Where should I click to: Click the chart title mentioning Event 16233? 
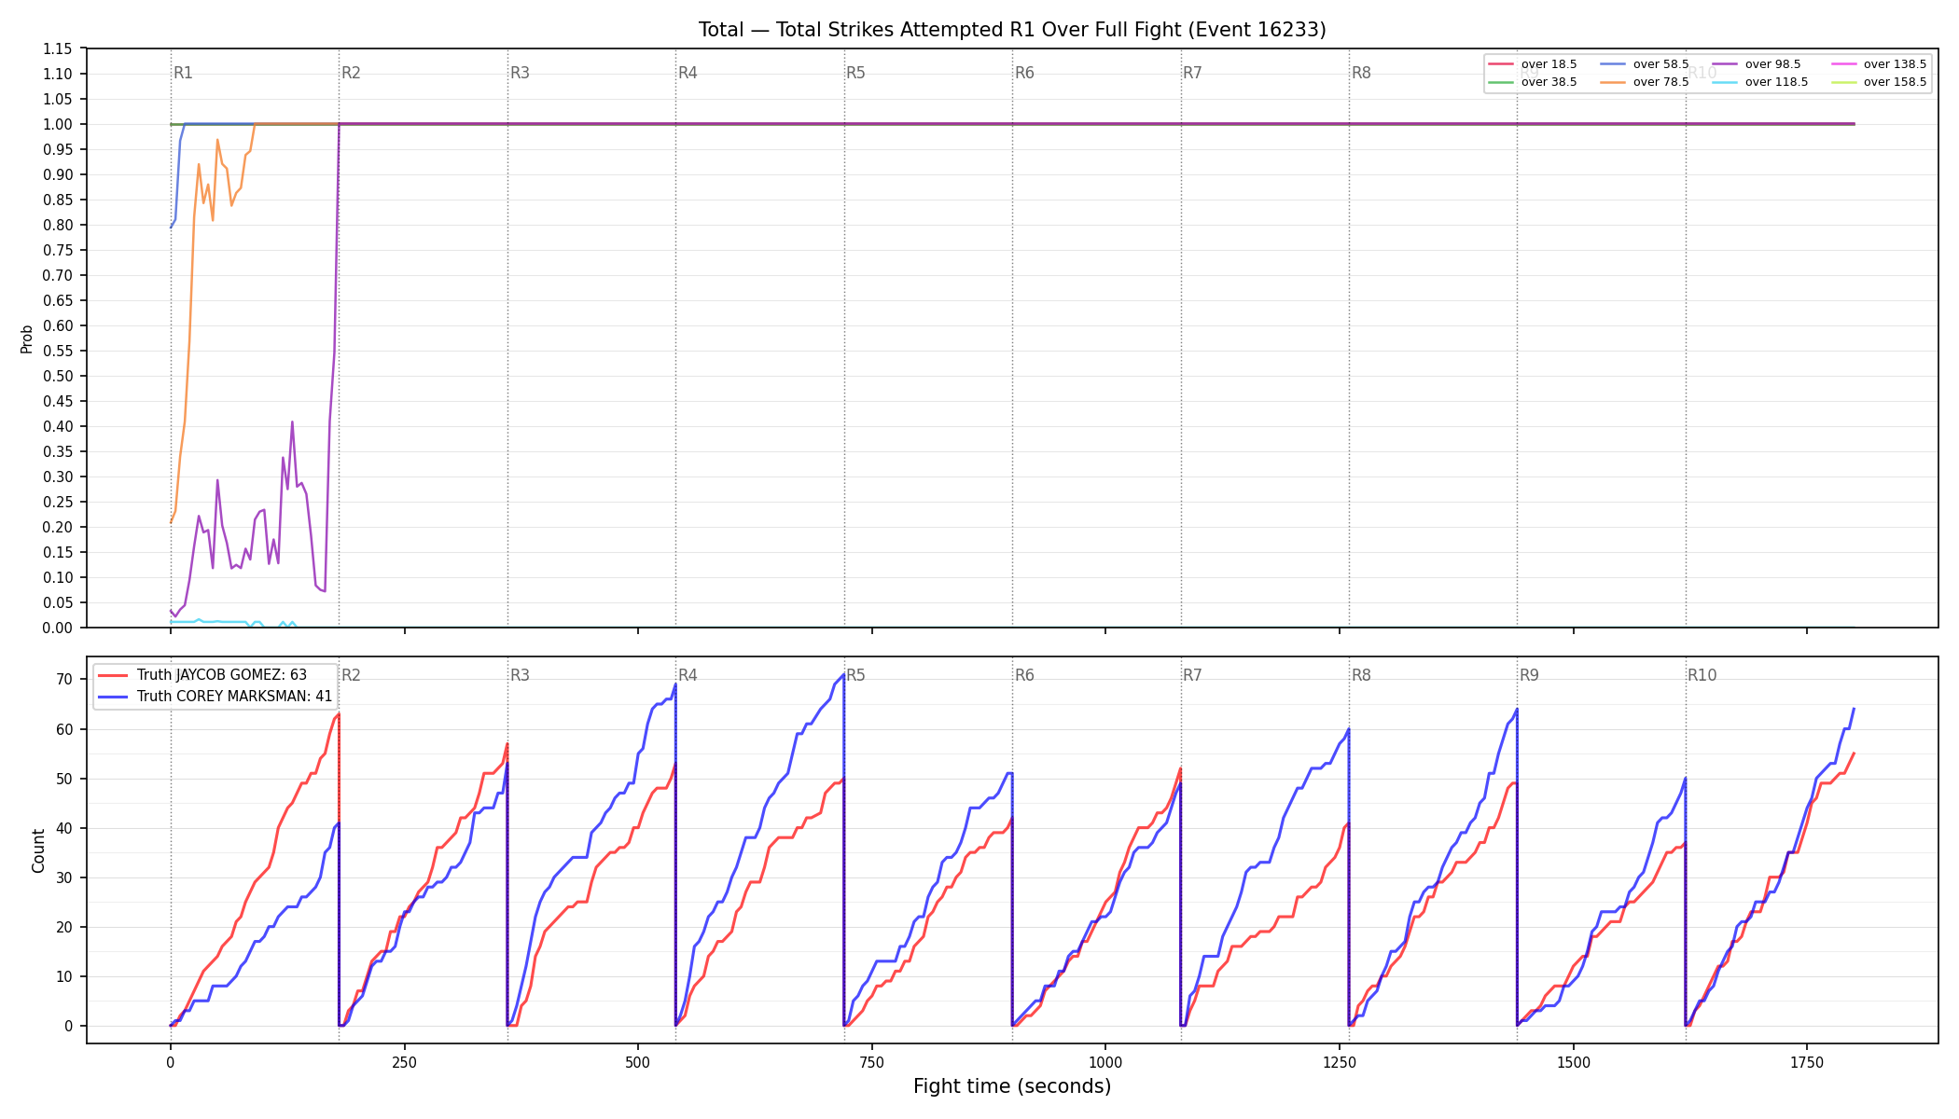point(1012,30)
